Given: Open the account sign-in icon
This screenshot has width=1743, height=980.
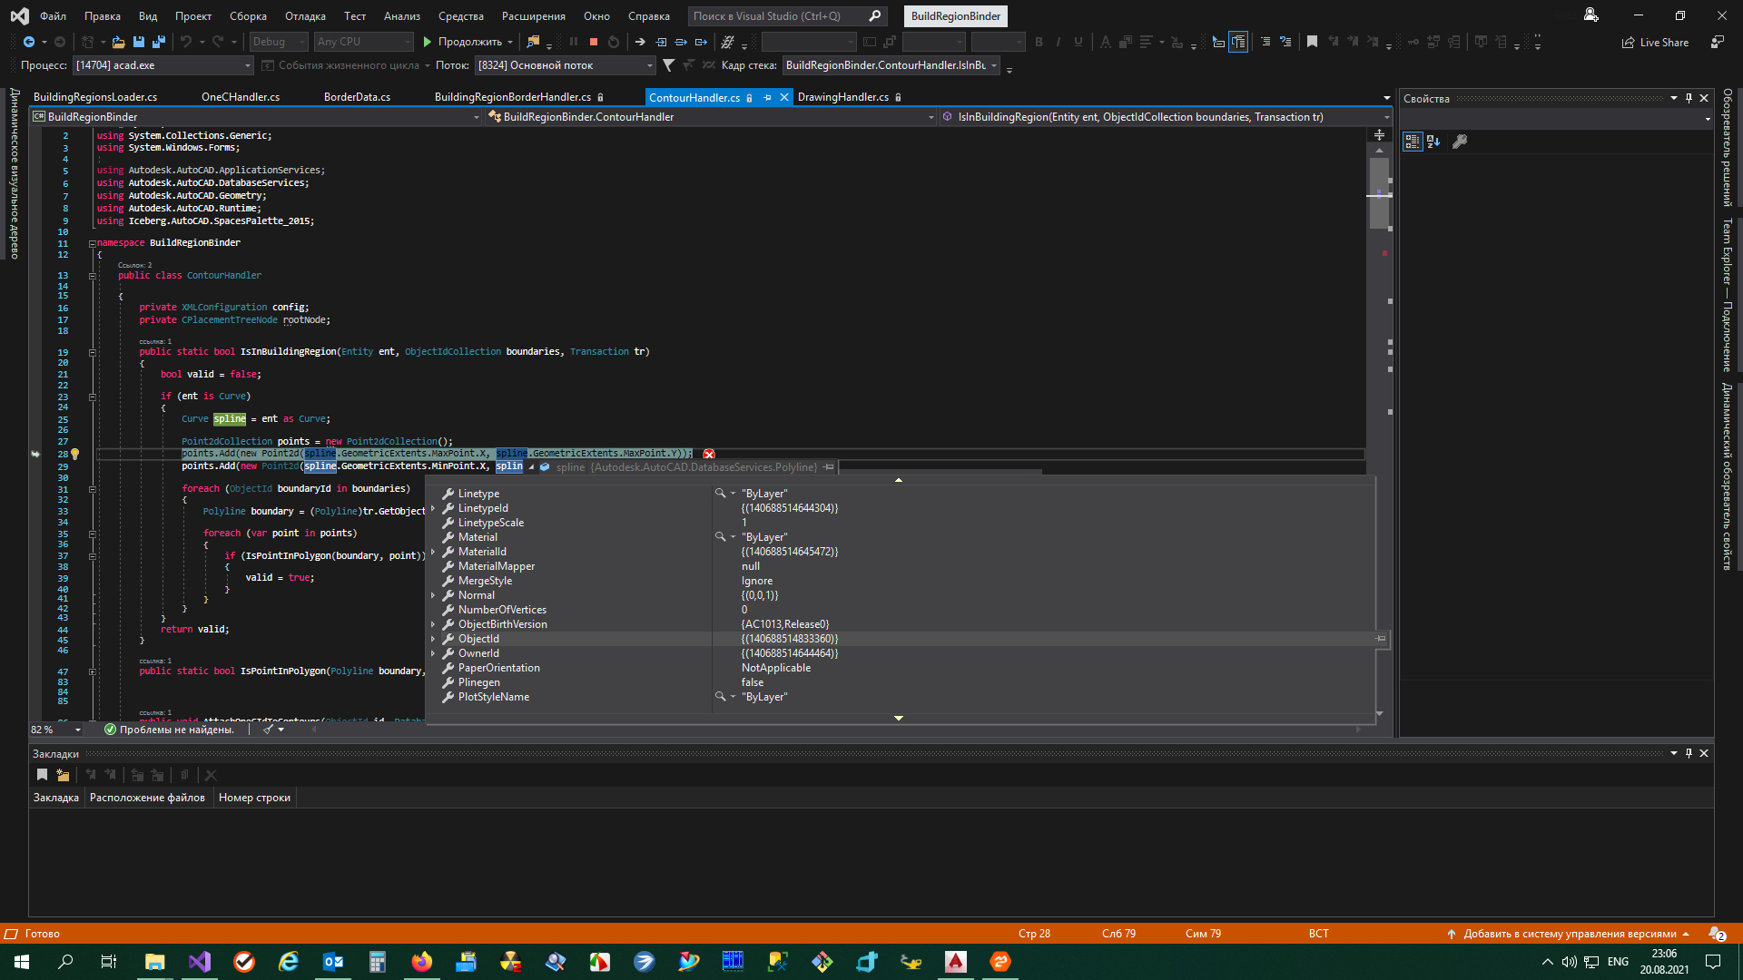Looking at the screenshot, I should [x=1590, y=15].
